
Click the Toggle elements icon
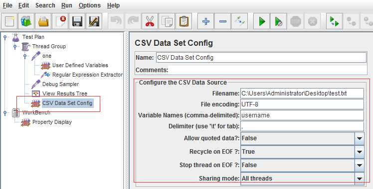tap(239, 21)
